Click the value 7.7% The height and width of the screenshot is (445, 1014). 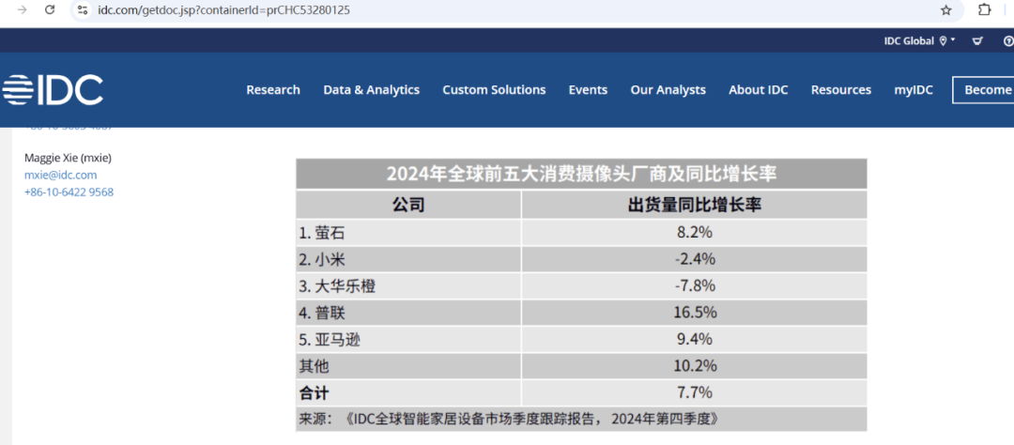[x=695, y=392]
